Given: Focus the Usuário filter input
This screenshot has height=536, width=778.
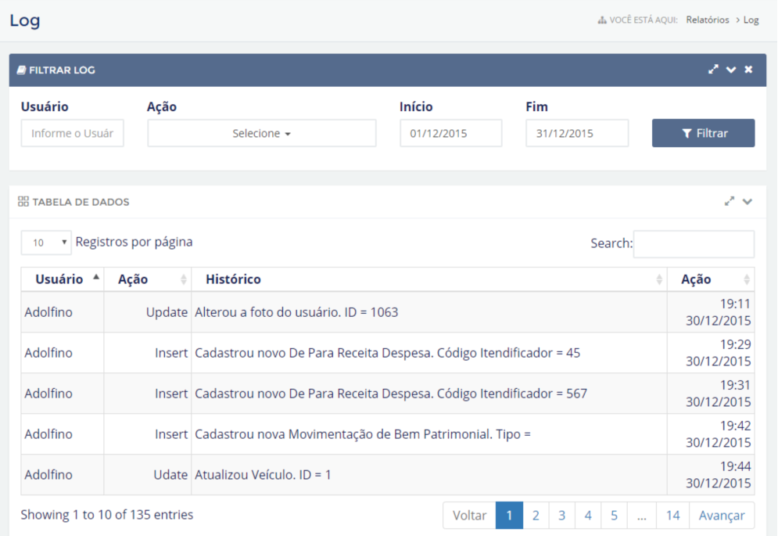Looking at the screenshot, I should 73,133.
